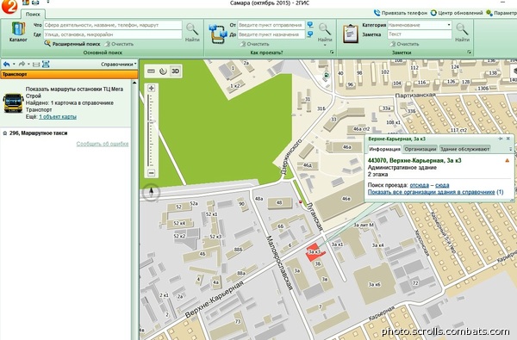Click Найти magnifier in Заметки group
The height and width of the screenshot is (340, 517).
coord(462,33)
